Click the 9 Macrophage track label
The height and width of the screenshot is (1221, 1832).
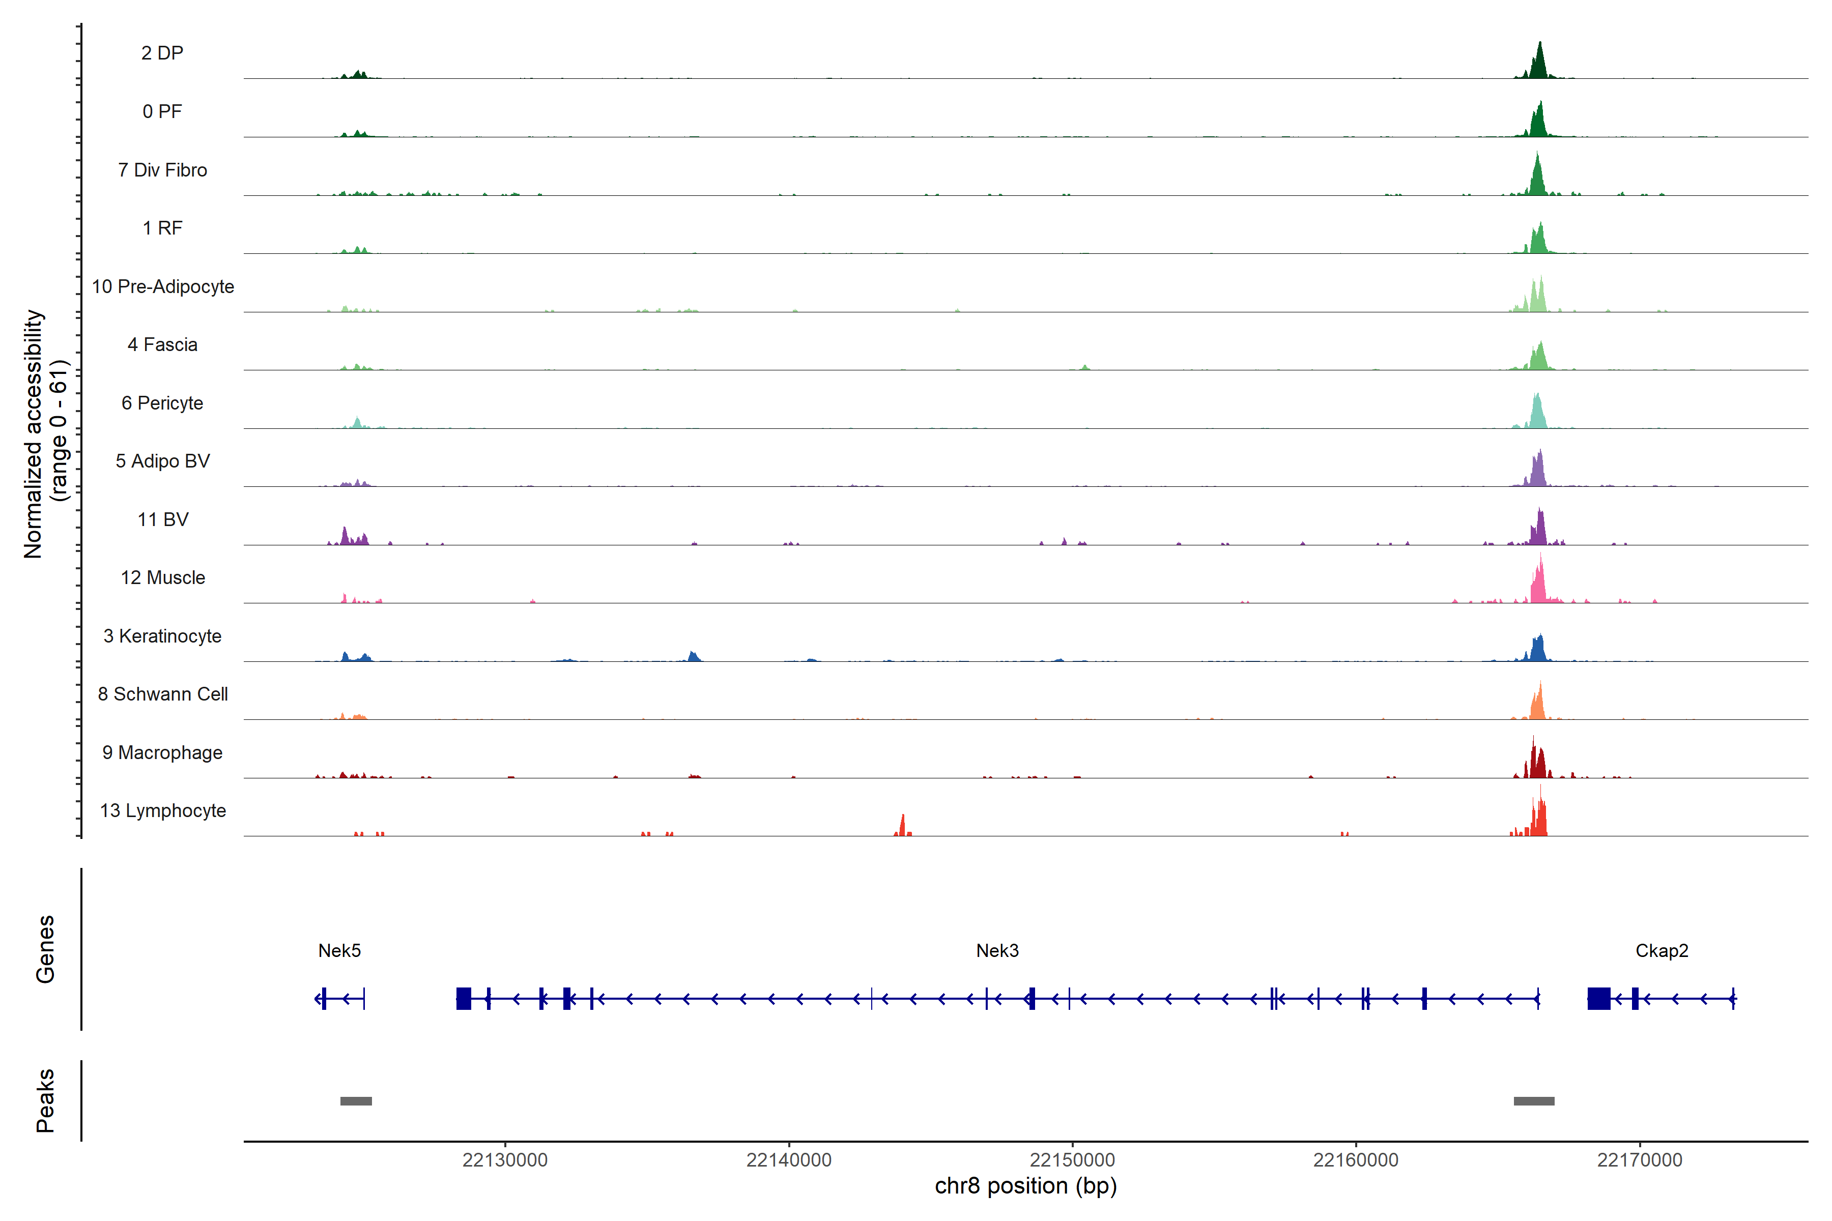(163, 752)
